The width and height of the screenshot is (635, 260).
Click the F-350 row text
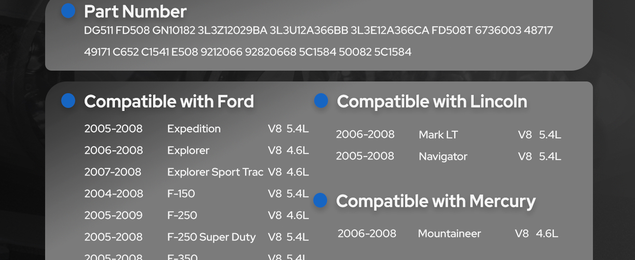pos(183,257)
